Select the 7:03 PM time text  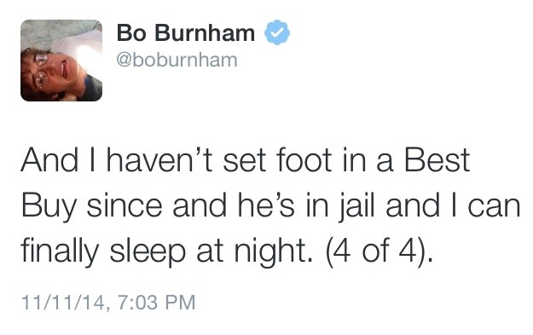tap(157, 302)
